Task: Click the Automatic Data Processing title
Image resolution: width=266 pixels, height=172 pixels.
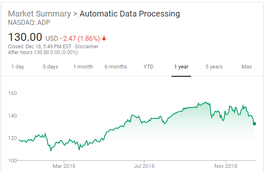Action: [130, 14]
